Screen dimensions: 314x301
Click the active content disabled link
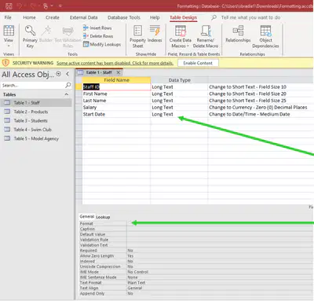[x=115, y=63]
